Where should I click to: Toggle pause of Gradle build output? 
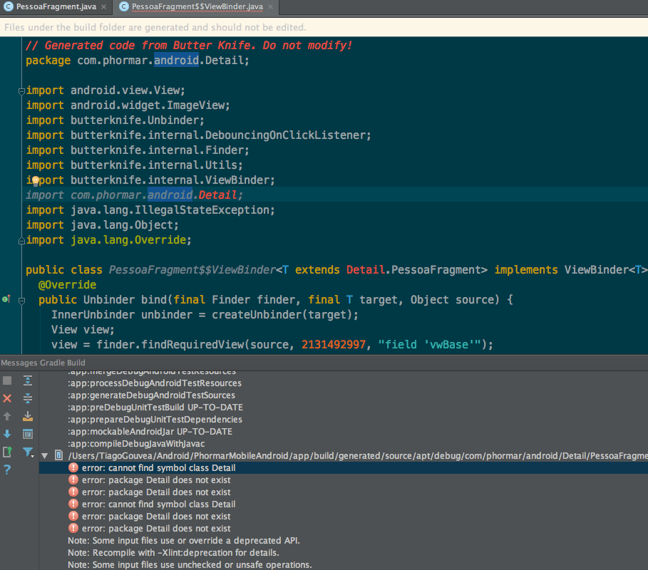pyautogui.click(x=6, y=380)
